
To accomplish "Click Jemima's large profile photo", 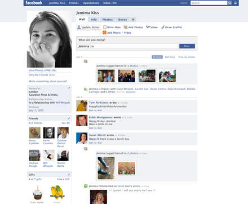I will [50, 39].
